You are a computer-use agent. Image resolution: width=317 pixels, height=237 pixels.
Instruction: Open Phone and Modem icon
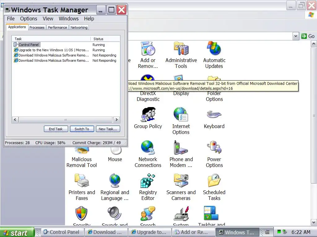click(181, 148)
